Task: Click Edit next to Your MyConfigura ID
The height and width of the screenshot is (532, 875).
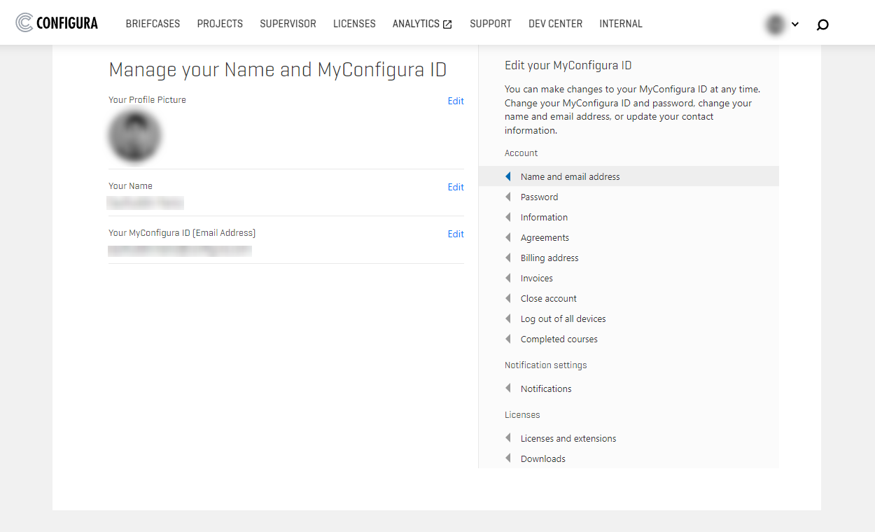Action: point(456,234)
